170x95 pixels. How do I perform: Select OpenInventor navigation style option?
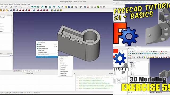[64, 57]
